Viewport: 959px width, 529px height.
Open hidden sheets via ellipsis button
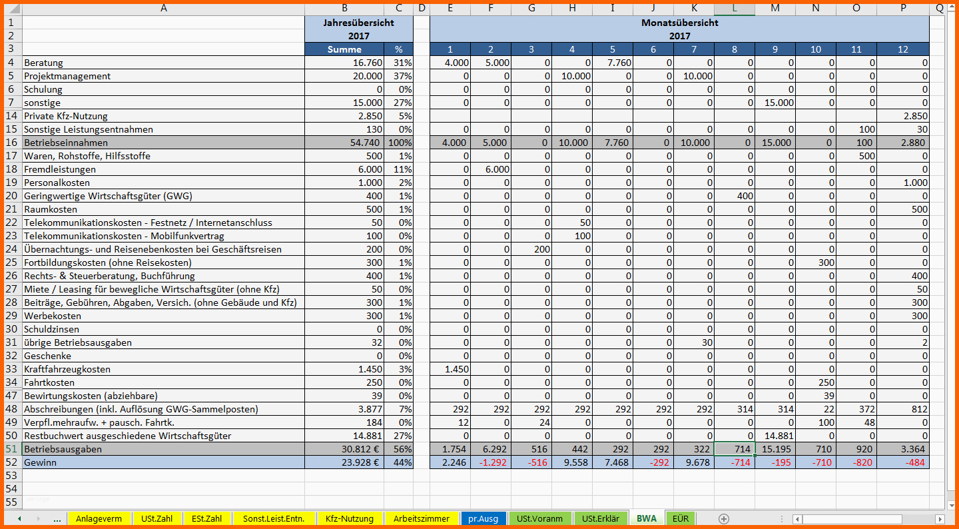(x=57, y=518)
